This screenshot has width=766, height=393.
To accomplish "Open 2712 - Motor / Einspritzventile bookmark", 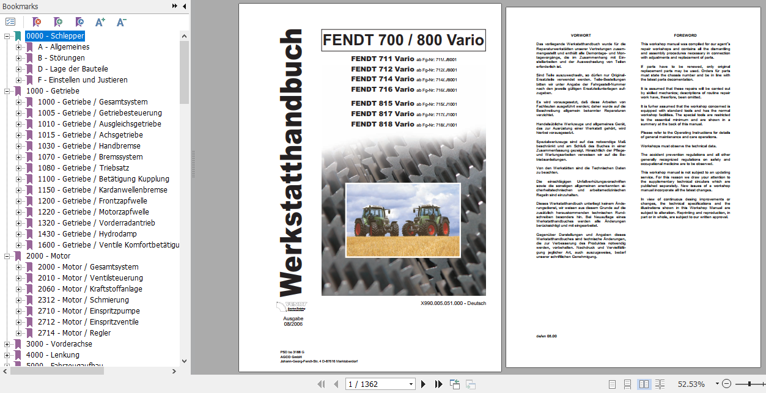I will click(x=87, y=322).
